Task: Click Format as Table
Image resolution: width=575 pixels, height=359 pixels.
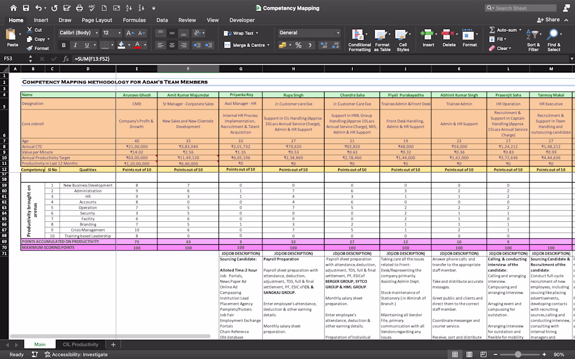Action: (382, 40)
